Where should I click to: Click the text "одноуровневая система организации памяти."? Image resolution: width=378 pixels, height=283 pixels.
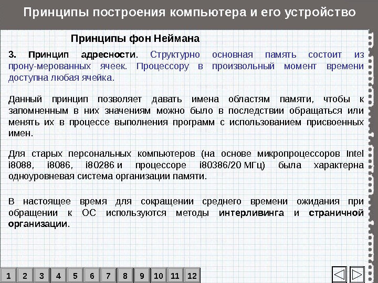[108, 177]
